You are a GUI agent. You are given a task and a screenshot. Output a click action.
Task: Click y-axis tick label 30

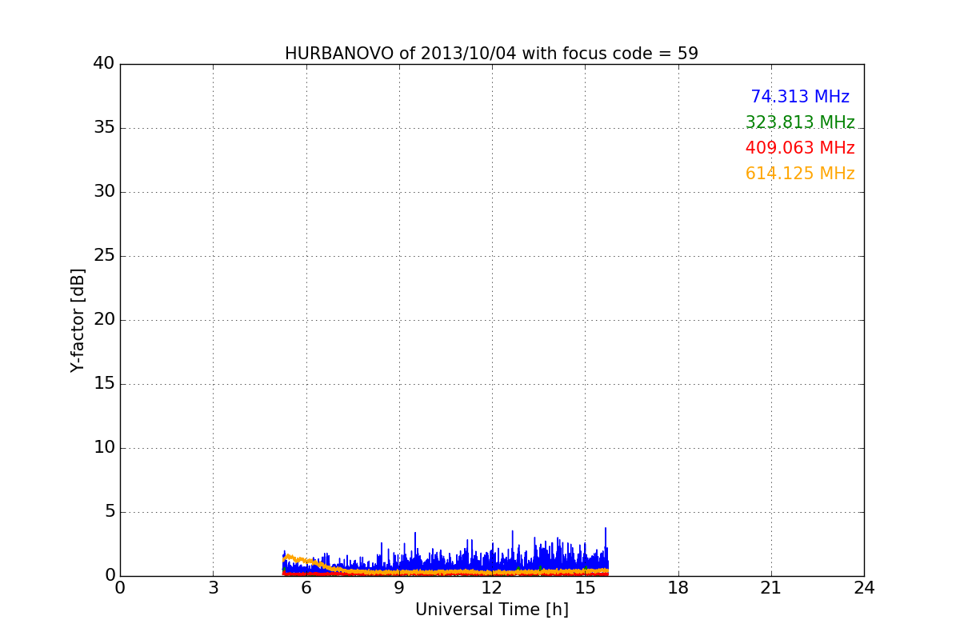pos(104,192)
